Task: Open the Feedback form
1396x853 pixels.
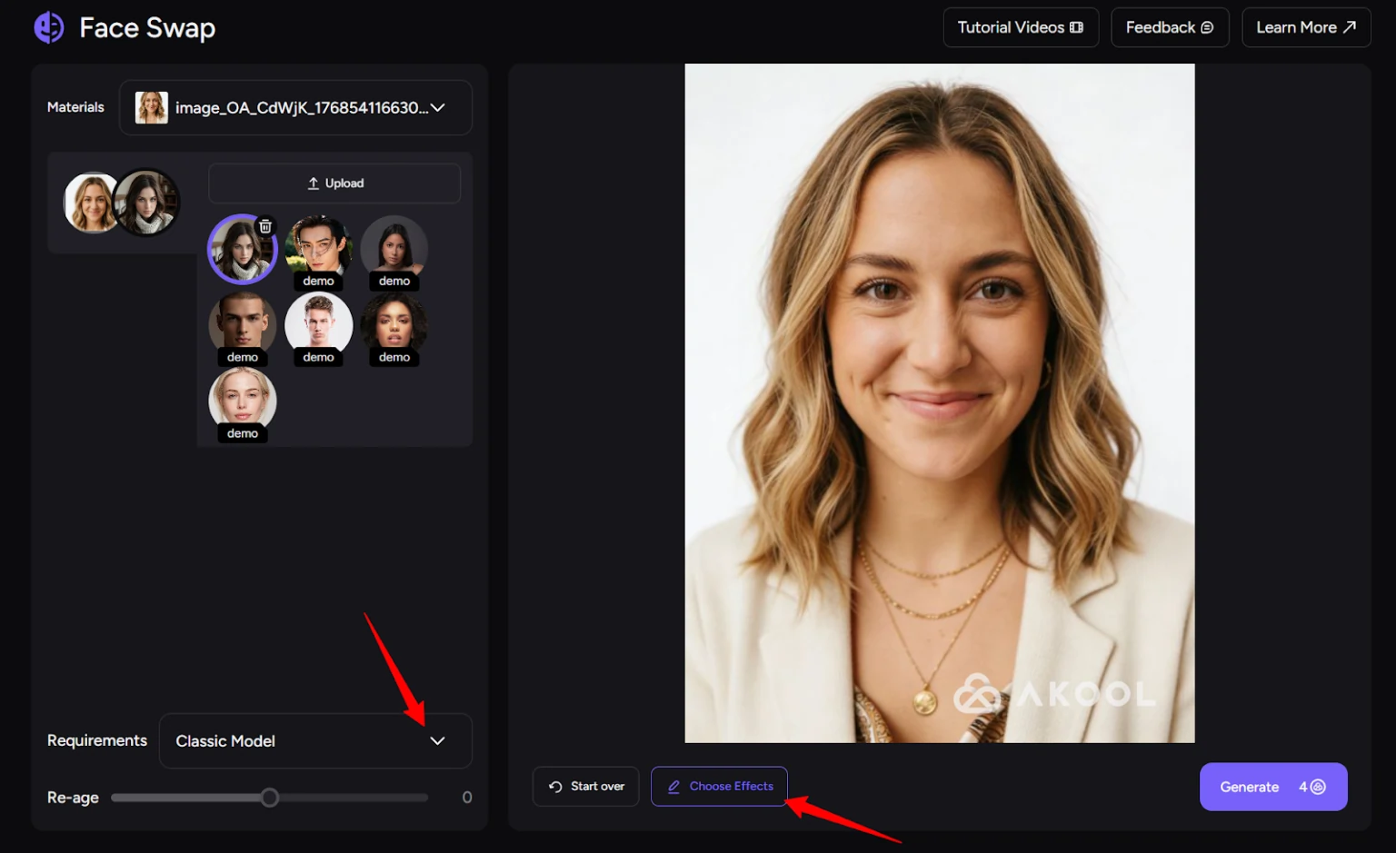Action: [x=1169, y=27]
